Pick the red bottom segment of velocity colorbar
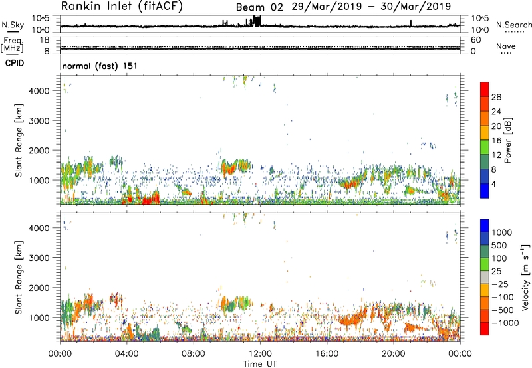 click(485, 329)
